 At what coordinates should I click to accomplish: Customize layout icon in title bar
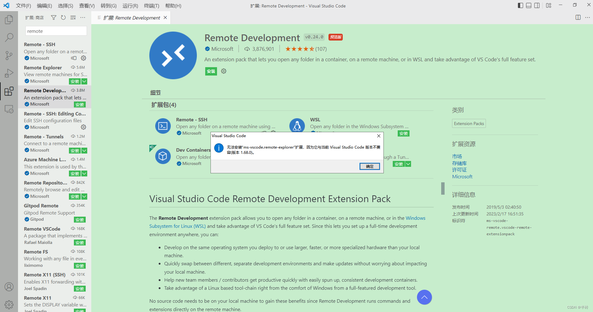[549, 6]
